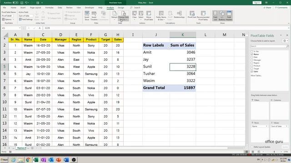The height and width of the screenshot is (163, 291).
Task: Open Recommended PivotTables
Action: (203, 15)
